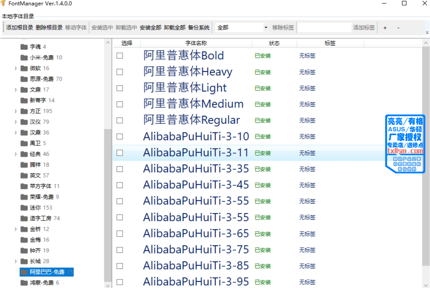Click the 长城 folder icon

(24, 261)
